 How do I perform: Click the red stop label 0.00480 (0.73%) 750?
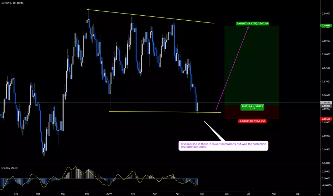coord(252,121)
